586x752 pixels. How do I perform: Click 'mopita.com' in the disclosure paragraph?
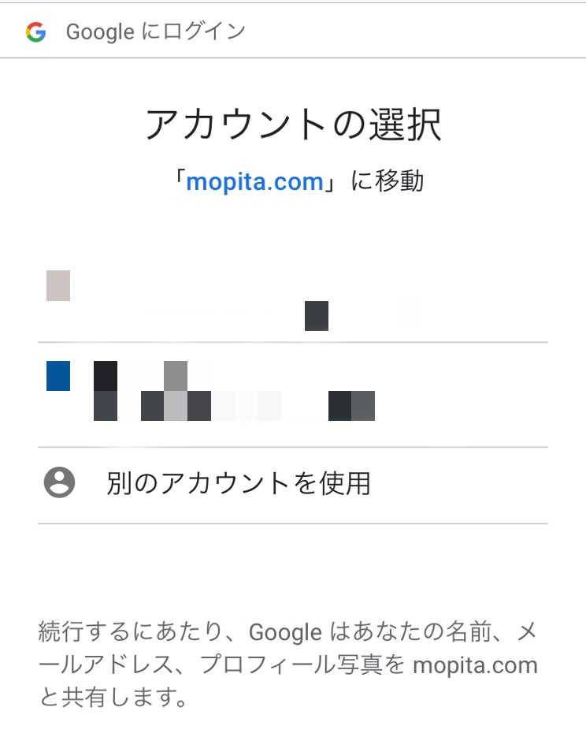475,665
